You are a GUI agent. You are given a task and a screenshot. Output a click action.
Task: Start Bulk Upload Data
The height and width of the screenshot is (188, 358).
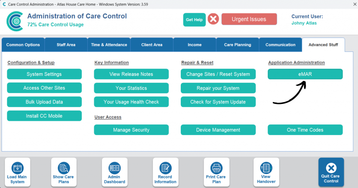[x=44, y=102]
